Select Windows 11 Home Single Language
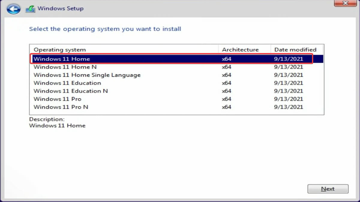The width and height of the screenshot is (360, 202). [87, 75]
